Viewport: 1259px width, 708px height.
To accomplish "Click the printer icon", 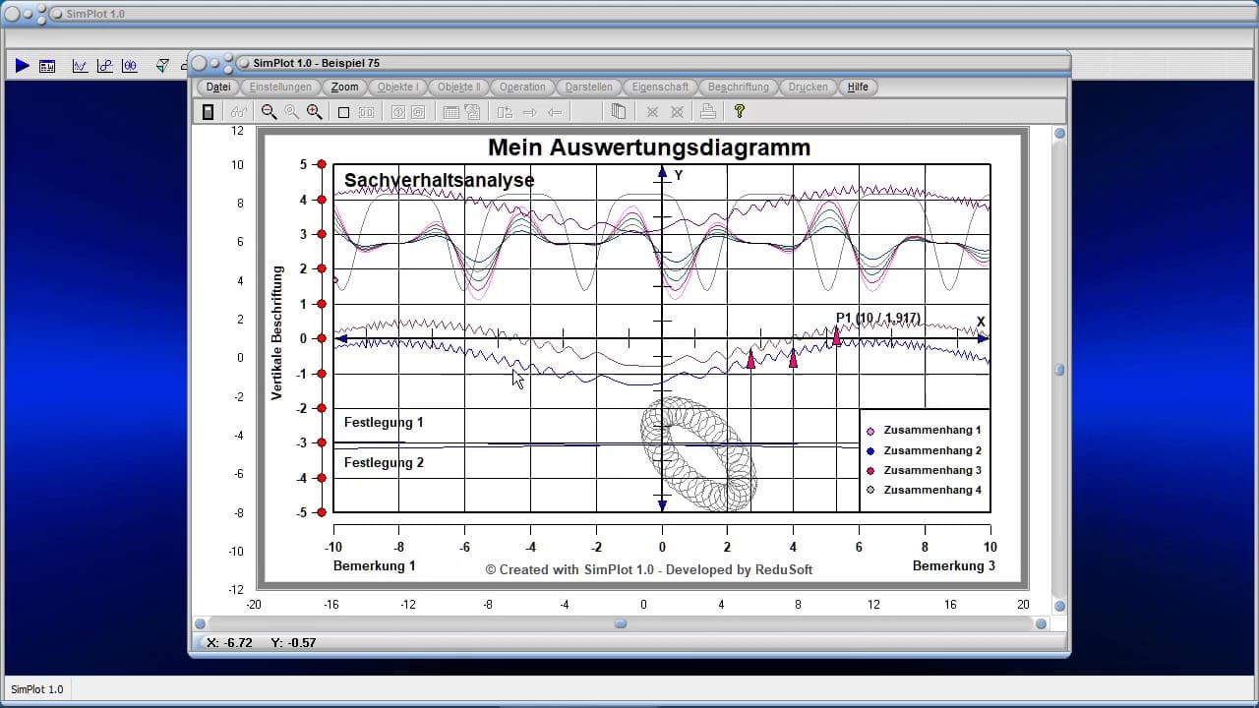I will pos(707,112).
